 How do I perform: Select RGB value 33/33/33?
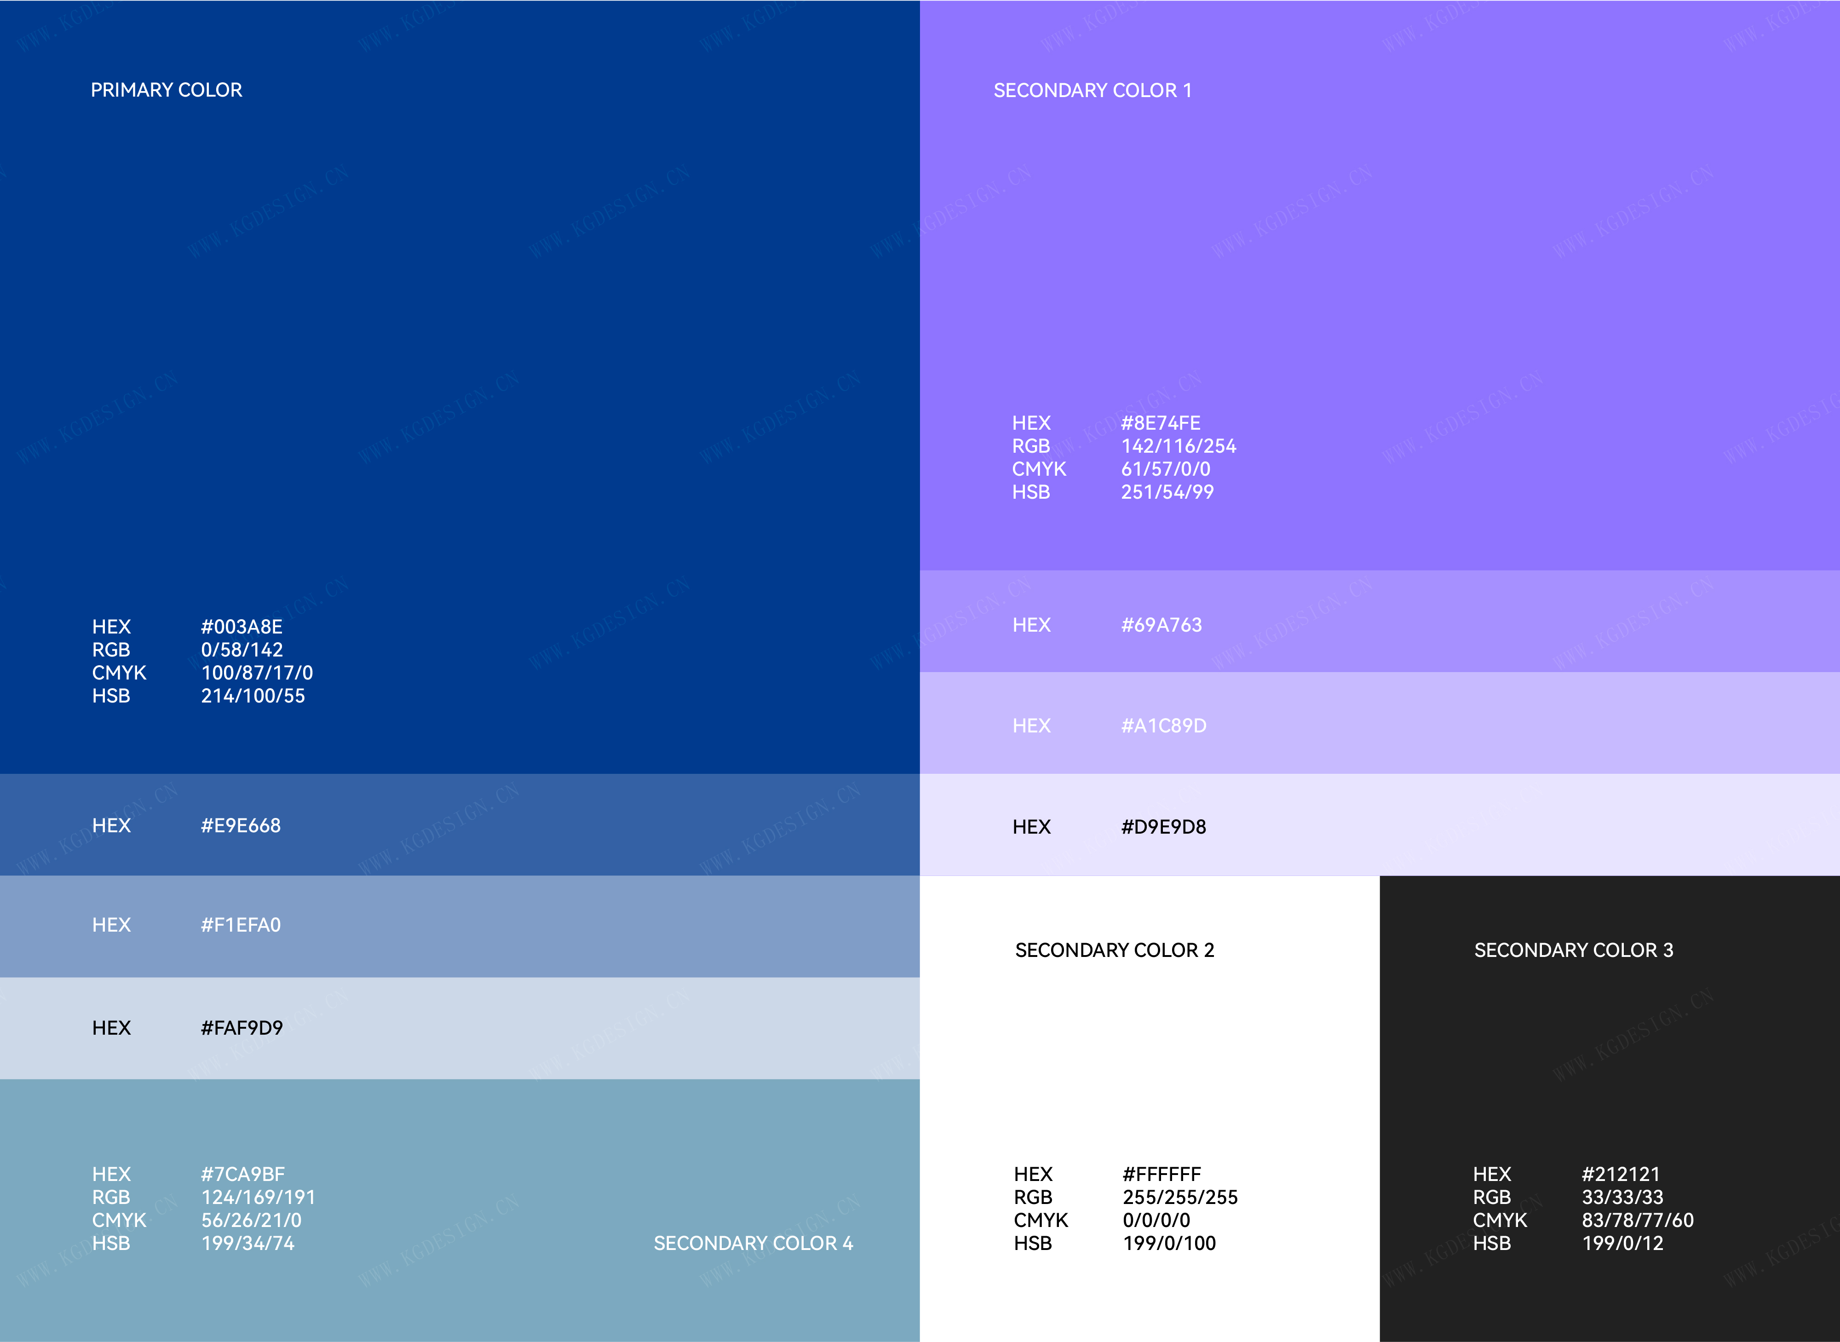coord(1622,1198)
